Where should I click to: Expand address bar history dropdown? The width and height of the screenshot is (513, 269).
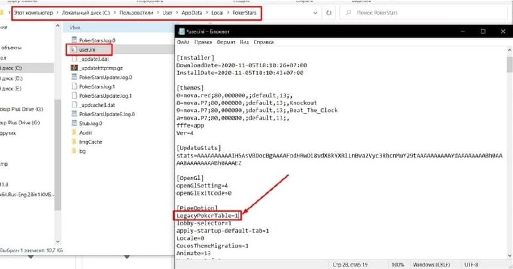click(315, 13)
